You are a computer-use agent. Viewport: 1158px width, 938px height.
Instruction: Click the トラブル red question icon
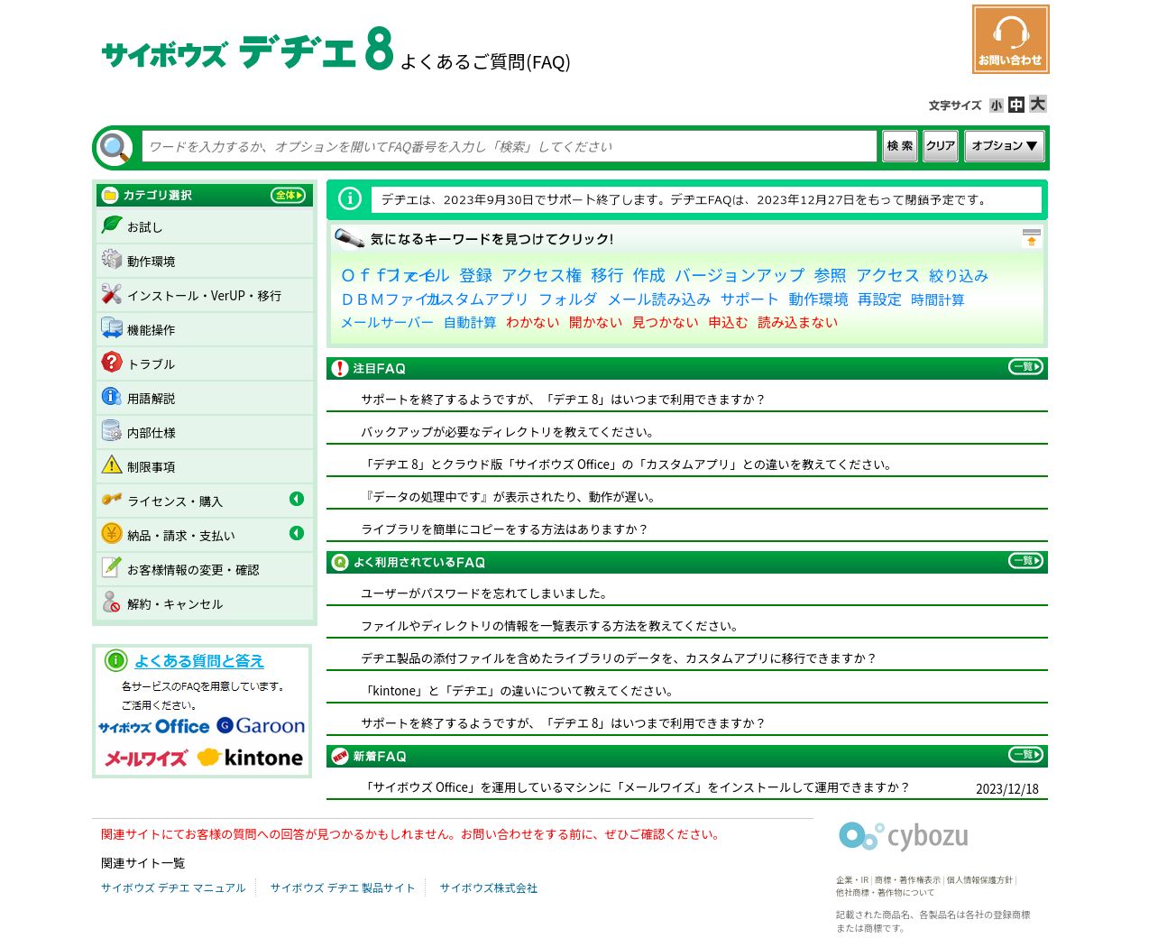[x=112, y=363]
